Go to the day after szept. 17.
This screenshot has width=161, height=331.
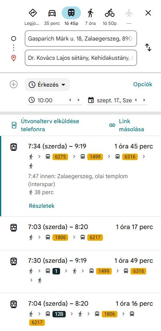coord(144,100)
